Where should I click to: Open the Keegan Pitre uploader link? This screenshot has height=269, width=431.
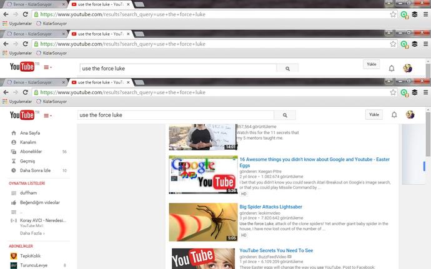pyautogui.click(x=270, y=171)
